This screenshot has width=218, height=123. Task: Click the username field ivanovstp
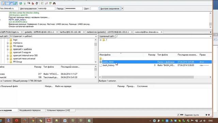[46, 9]
